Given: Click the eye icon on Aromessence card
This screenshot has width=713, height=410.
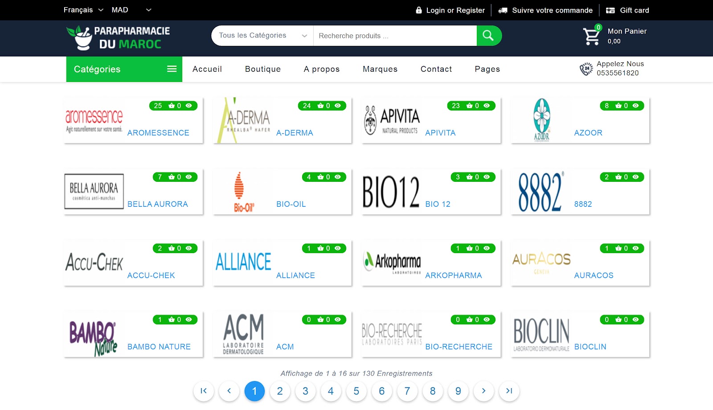Looking at the screenshot, I should point(189,106).
